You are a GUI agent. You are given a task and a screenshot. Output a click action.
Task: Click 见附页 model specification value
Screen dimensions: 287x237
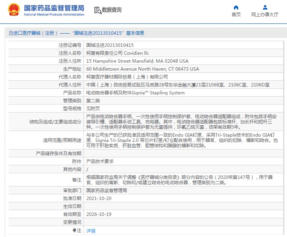[x=93, y=109]
